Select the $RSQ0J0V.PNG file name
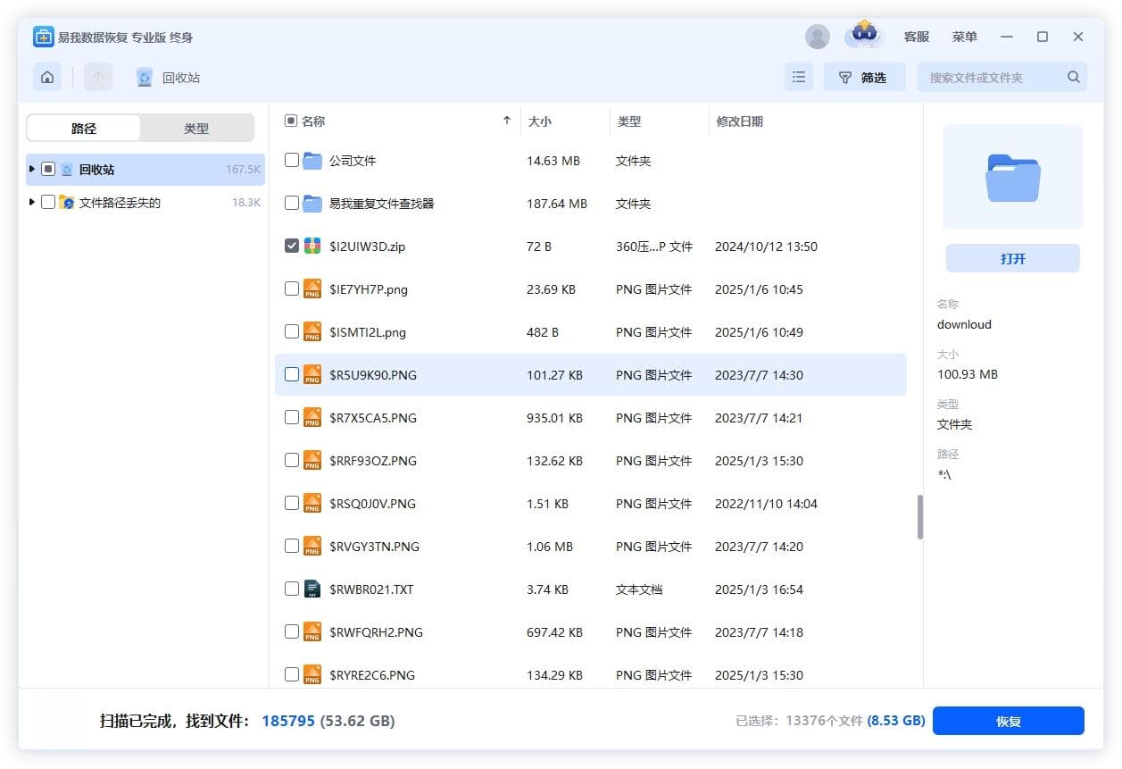The width and height of the screenshot is (1122, 769). click(x=372, y=504)
